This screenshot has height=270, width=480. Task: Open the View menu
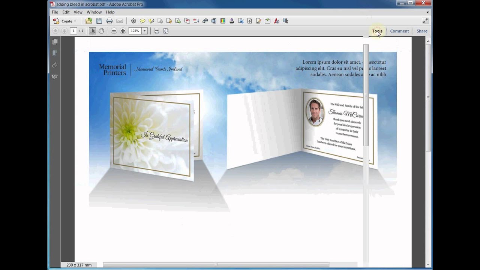pos(78,12)
